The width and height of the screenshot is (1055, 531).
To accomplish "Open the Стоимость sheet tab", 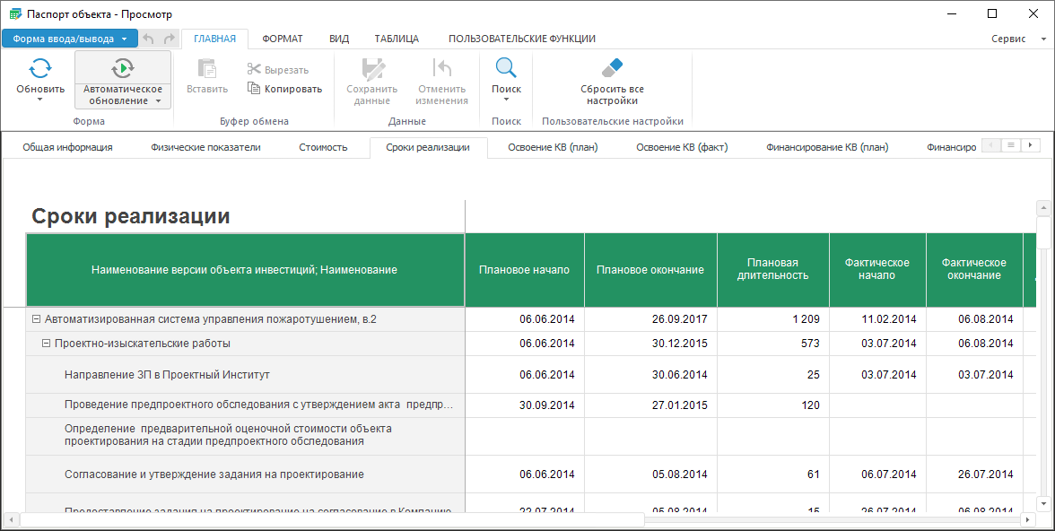I will [x=323, y=147].
